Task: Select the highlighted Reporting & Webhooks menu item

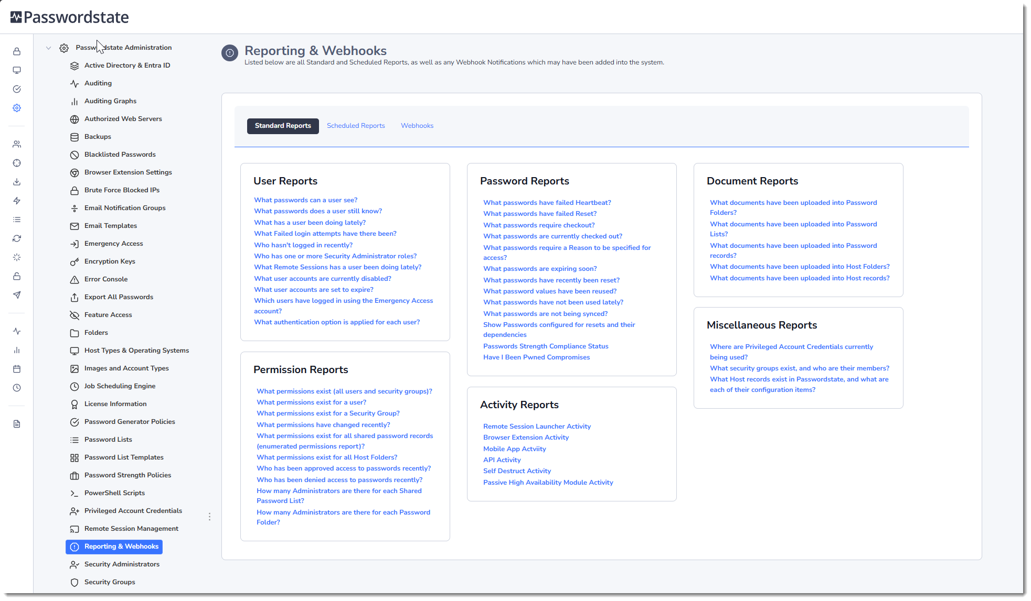Action: coord(114,547)
